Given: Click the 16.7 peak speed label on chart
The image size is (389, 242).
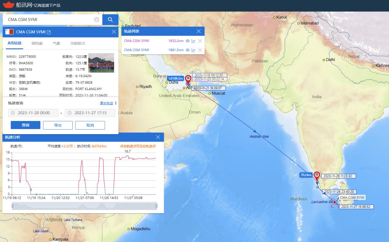Looking at the screenshot, I should [x=127, y=151].
